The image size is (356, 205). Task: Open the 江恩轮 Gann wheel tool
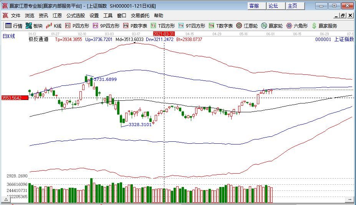tap(247, 26)
